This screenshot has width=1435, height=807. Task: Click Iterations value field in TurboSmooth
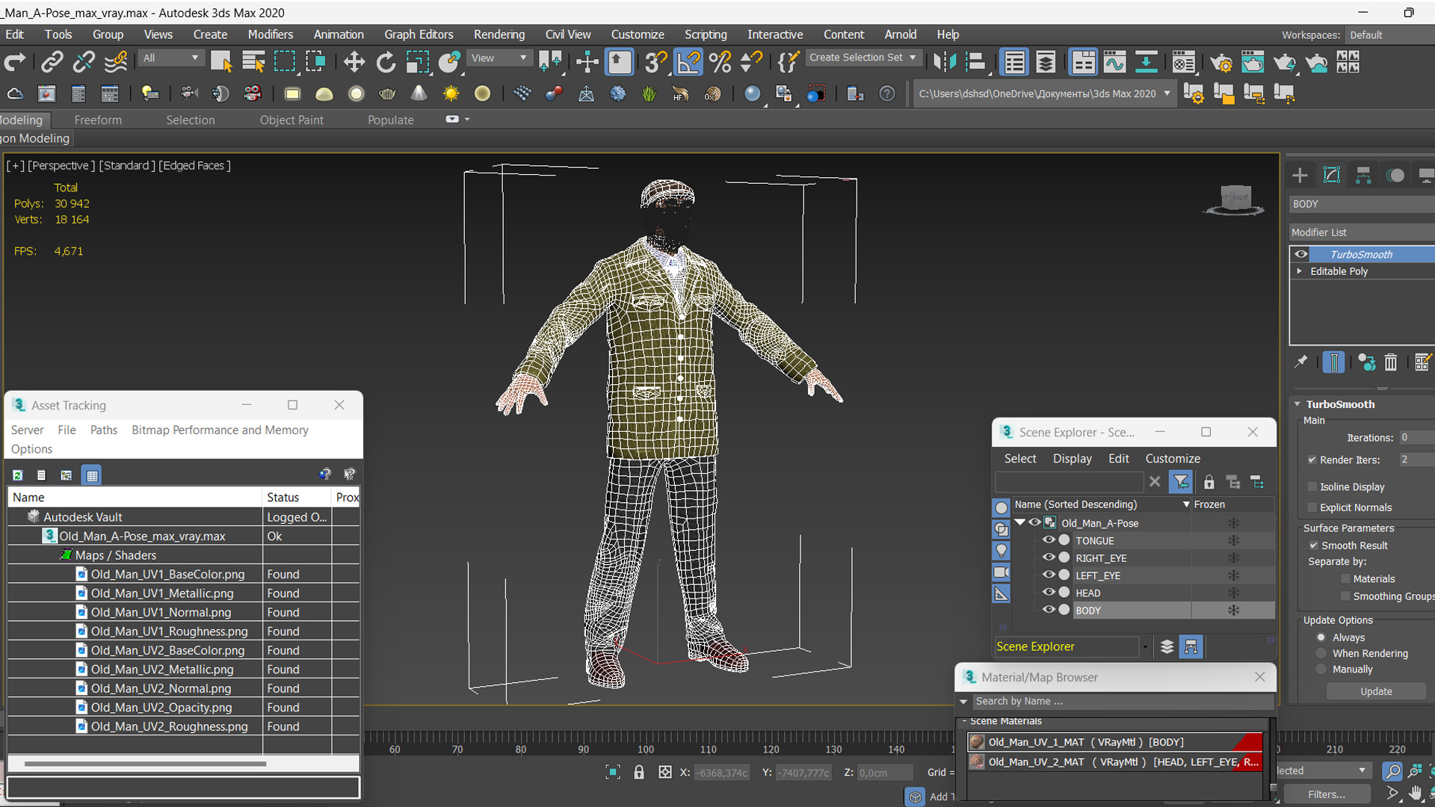click(1410, 437)
